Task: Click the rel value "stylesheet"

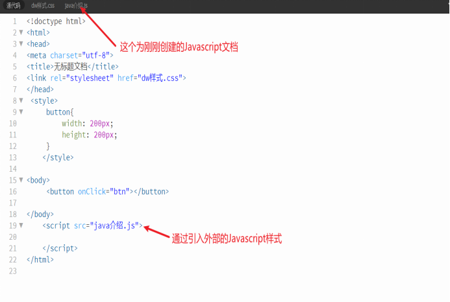Action: (90, 78)
